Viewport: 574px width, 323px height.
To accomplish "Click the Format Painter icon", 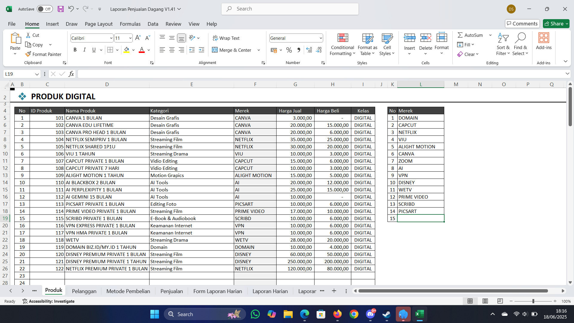I will click(28, 54).
